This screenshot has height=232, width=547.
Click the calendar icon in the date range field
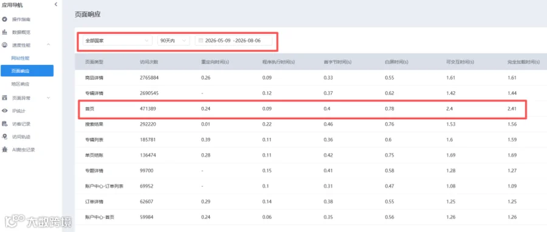point(201,41)
